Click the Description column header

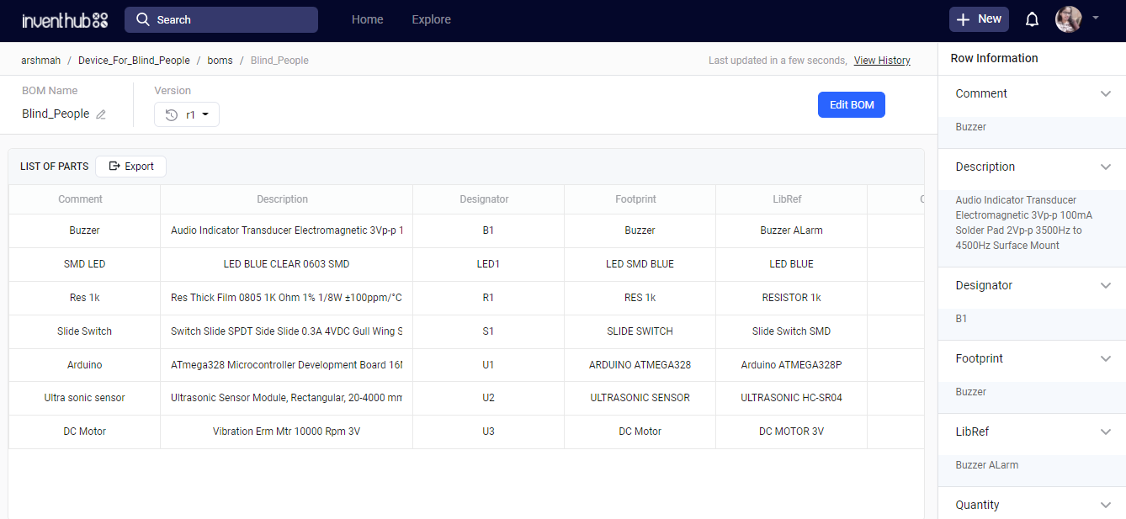pyautogui.click(x=286, y=199)
